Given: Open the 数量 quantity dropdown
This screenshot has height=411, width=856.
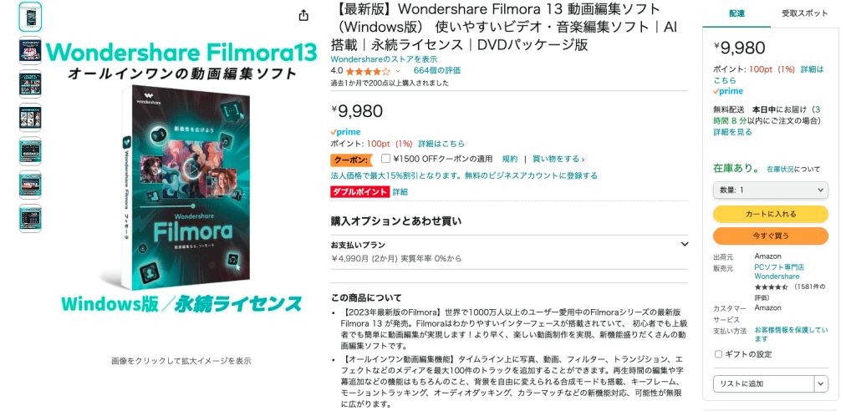Looking at the screenshot, I should coord(770,190).
